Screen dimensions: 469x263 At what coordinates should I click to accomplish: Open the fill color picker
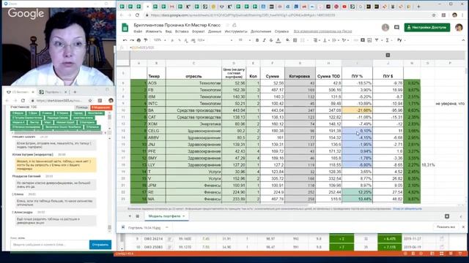click(287, 40)
